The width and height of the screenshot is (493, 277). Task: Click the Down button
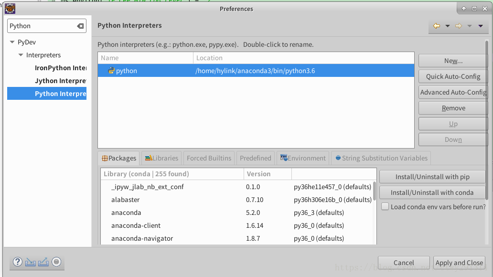[x=453, y=139]
